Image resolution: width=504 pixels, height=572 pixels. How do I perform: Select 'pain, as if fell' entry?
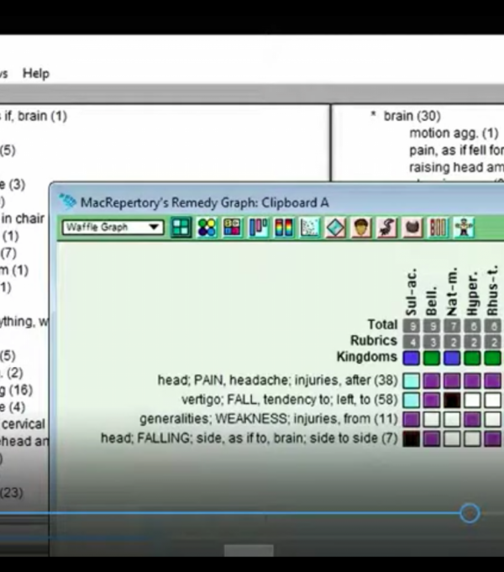coord(457,150)
